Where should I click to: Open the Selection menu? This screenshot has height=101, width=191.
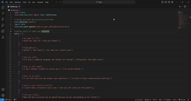click(x=18, y=2)
